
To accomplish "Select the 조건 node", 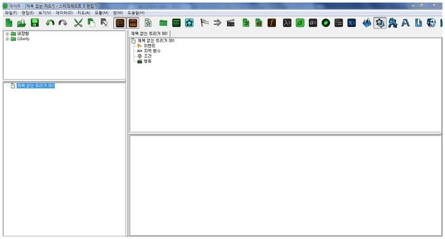I will pyautogui.click(x=147, y=56).
